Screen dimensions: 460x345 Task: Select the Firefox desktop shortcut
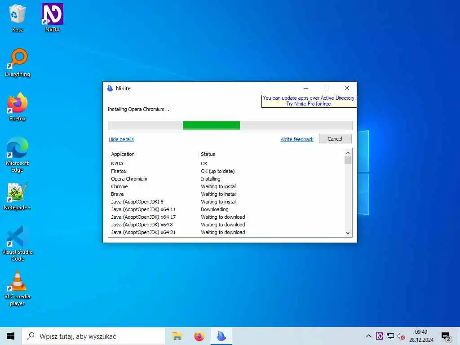point(18,107)
